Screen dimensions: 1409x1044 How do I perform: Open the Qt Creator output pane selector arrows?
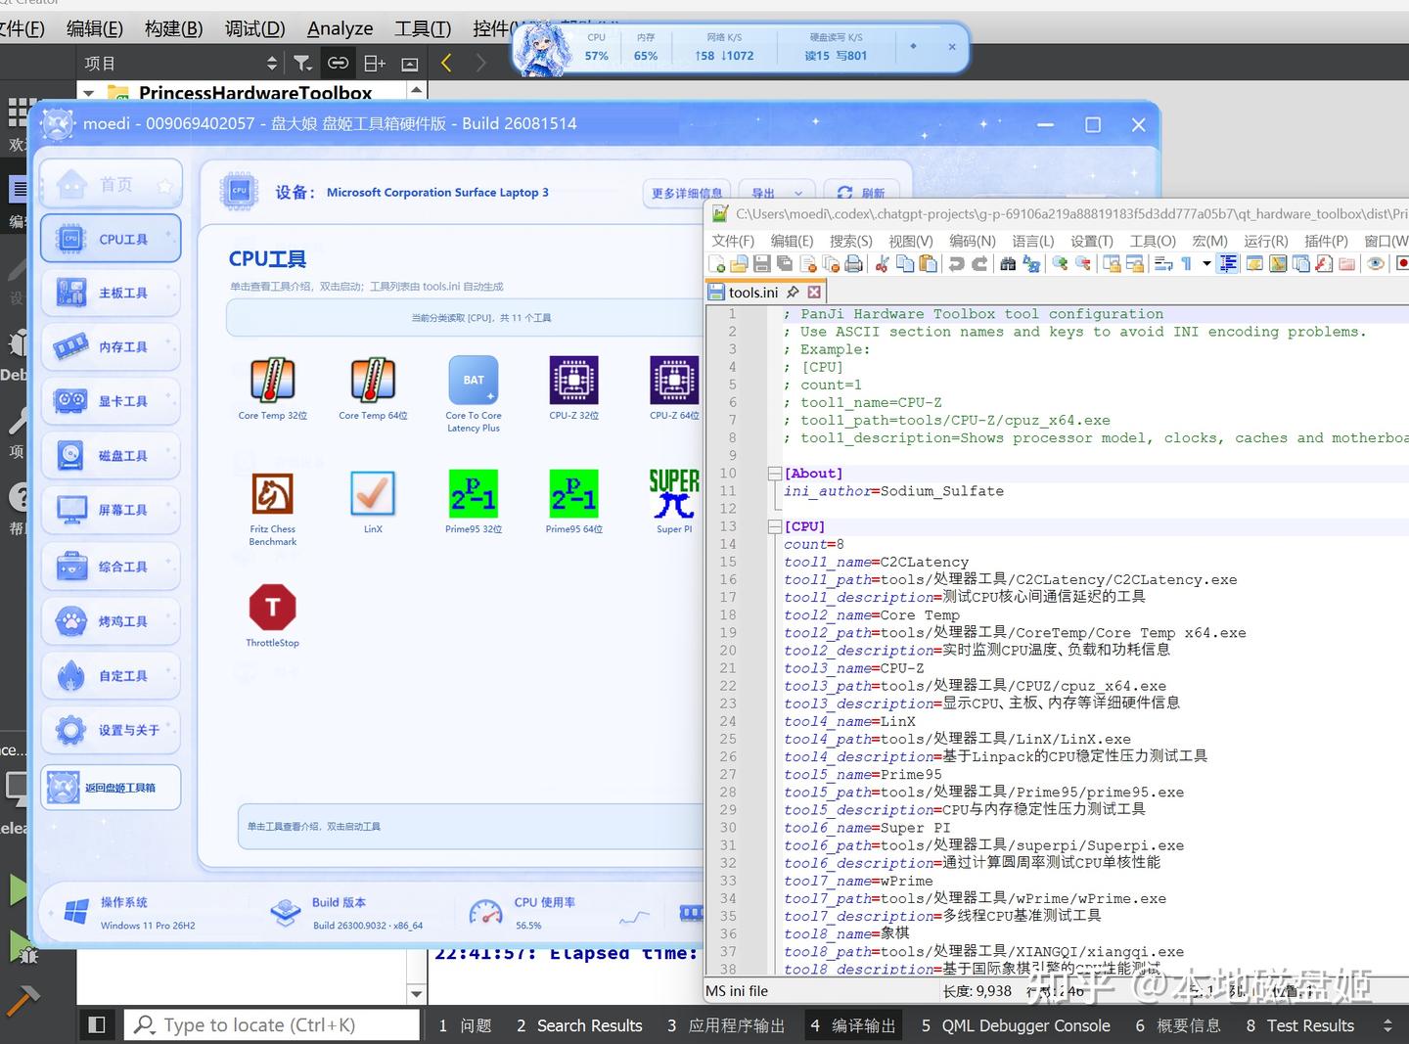(x=1387, y=1025)
